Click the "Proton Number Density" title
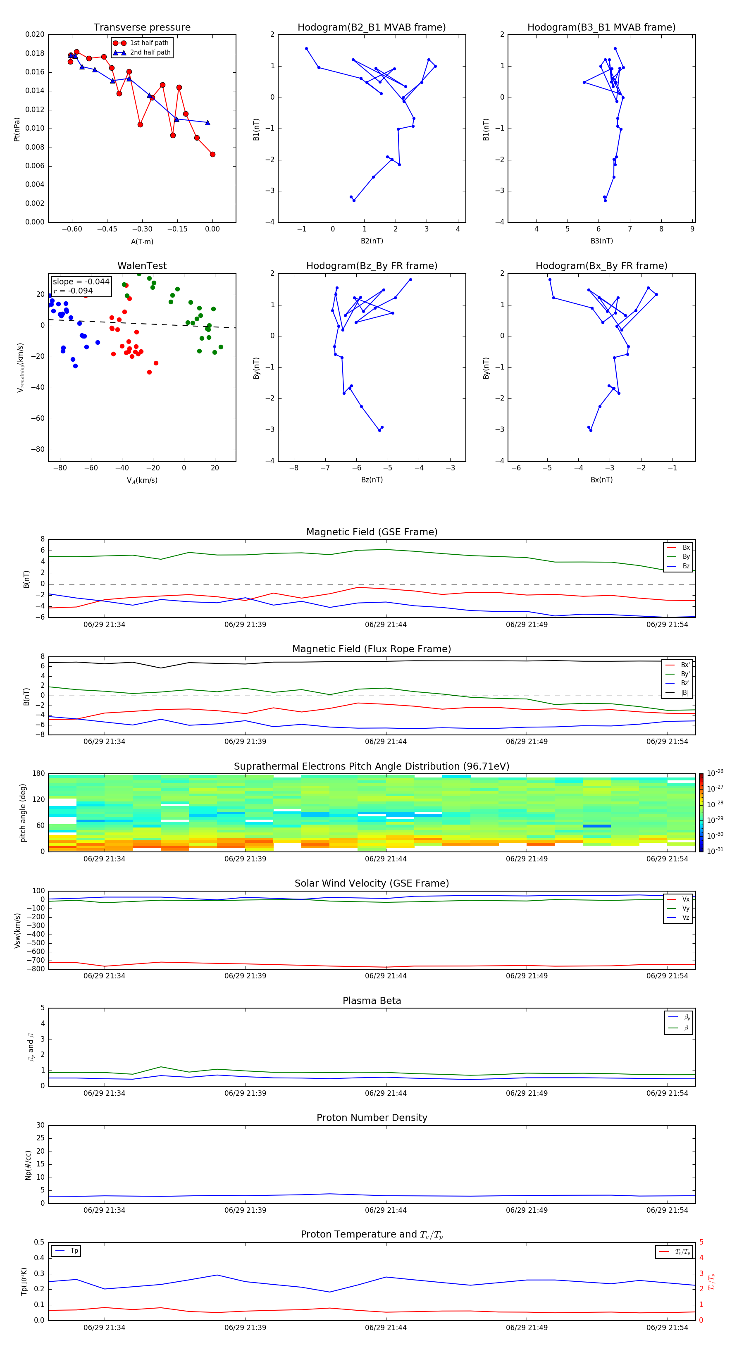 (372, 1118)
